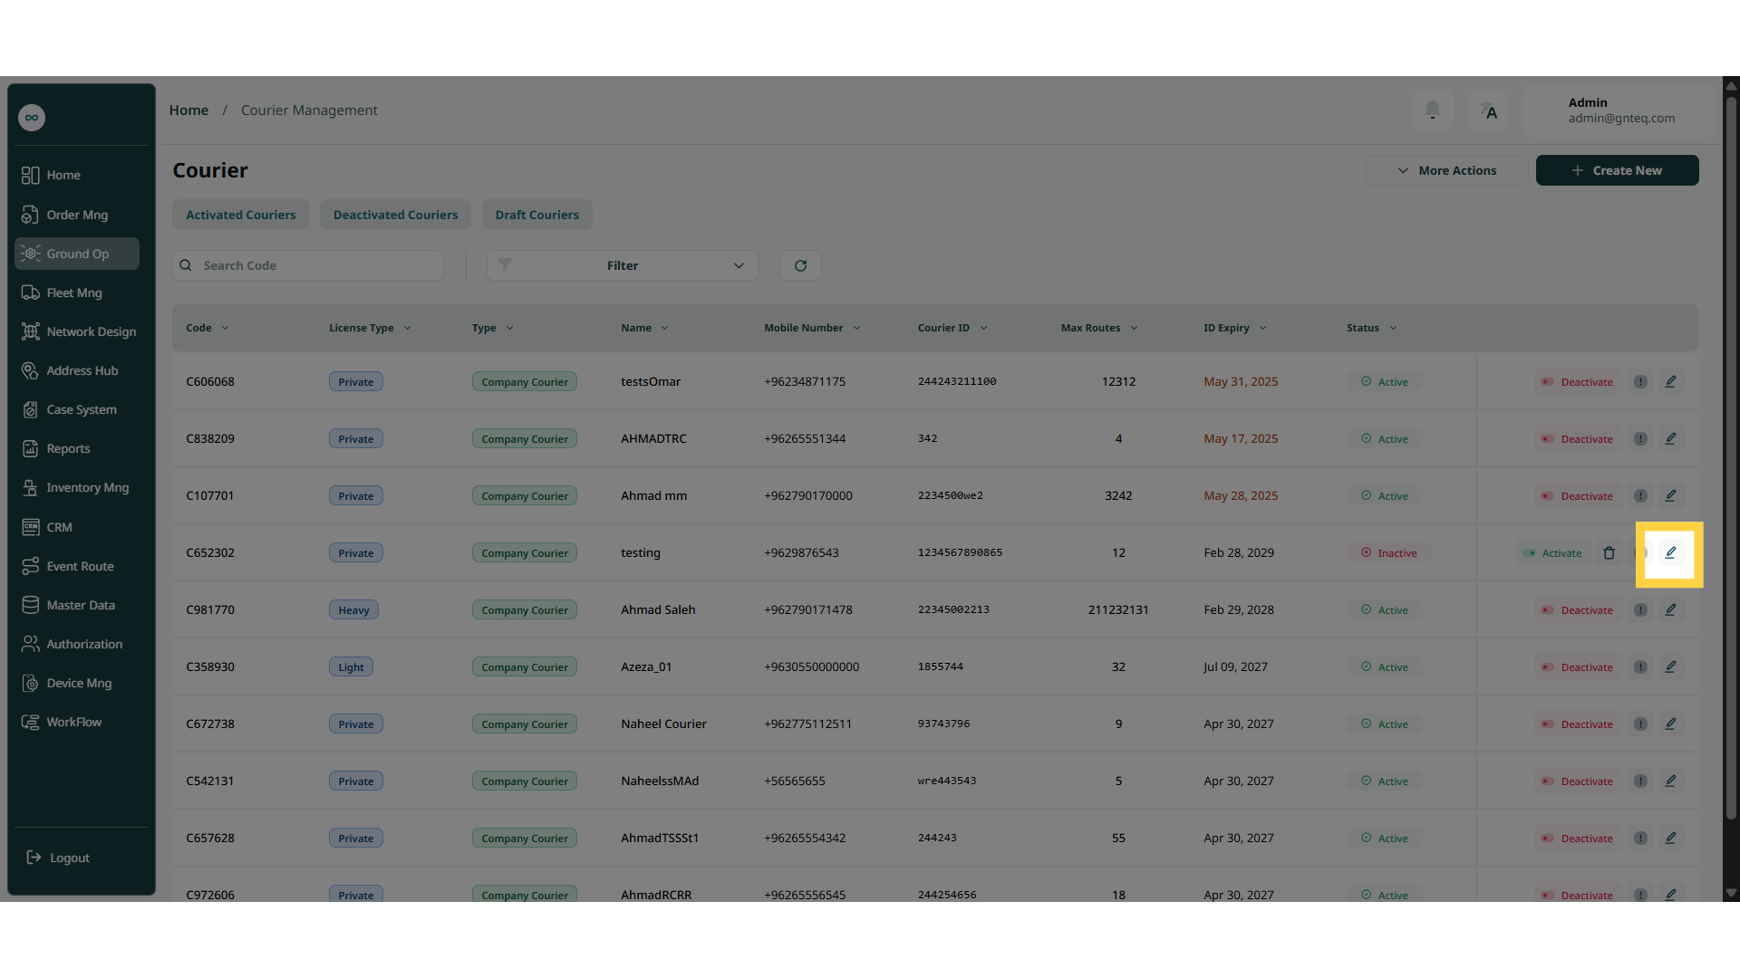Deactivate courier Ahmad mm
1740x978 pixels.
[x=1577, y=495]
